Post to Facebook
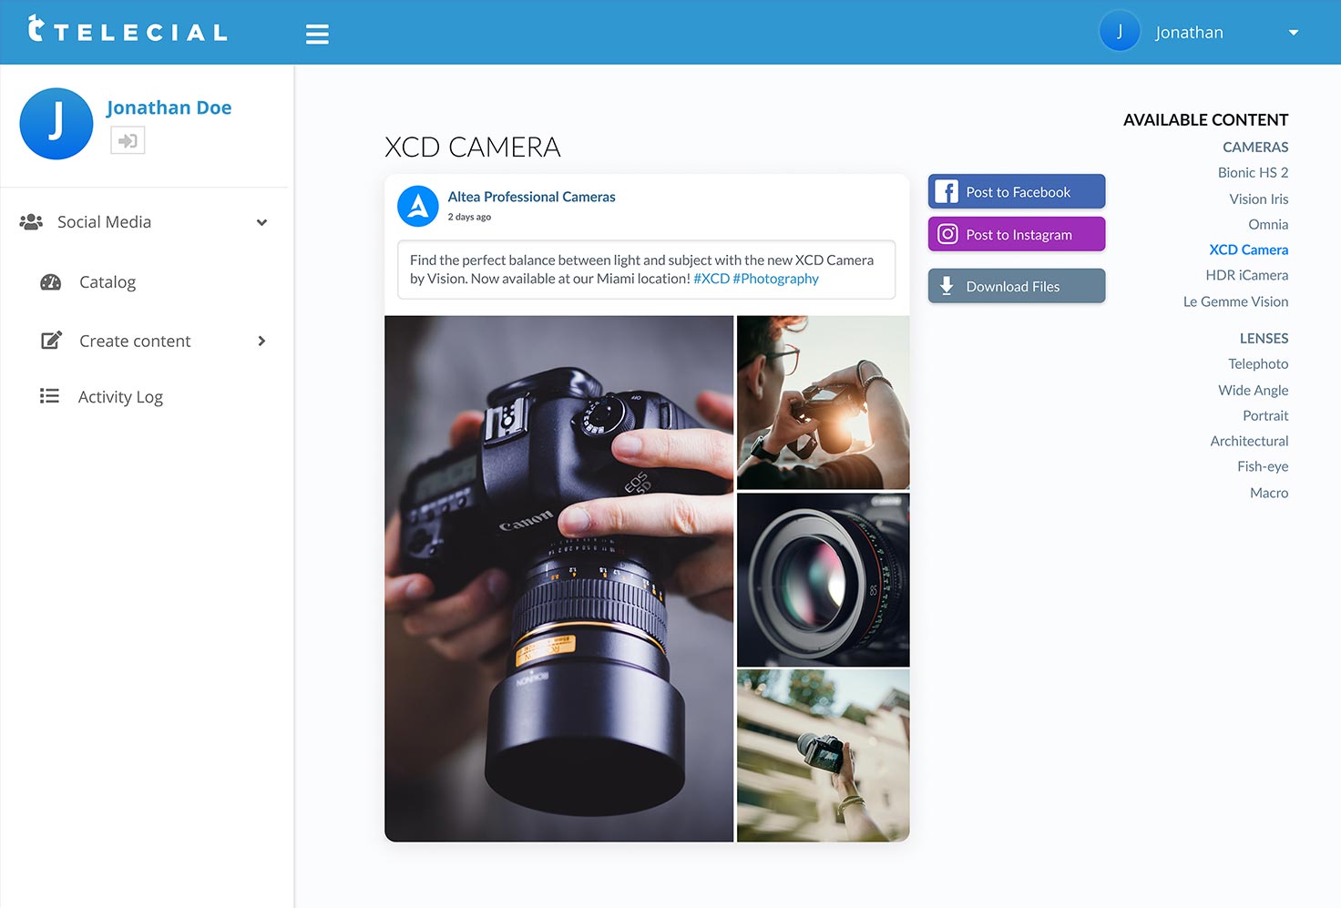 click(1017, 191)
